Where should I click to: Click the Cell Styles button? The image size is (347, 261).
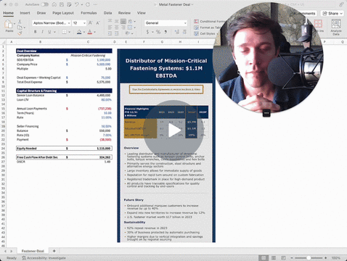(x=205, y=33)
